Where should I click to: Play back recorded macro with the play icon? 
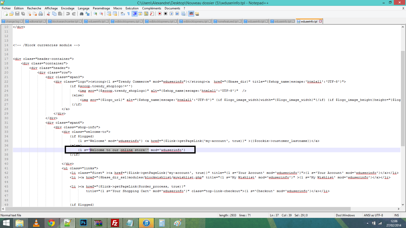tap(171, 14)
